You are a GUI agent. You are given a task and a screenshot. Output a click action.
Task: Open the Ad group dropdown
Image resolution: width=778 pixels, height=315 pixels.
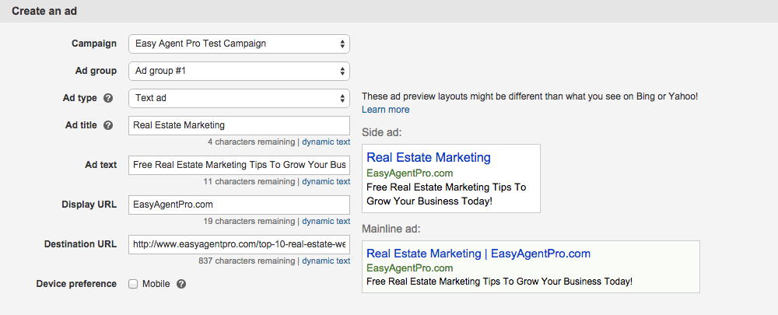pos(239,71)
